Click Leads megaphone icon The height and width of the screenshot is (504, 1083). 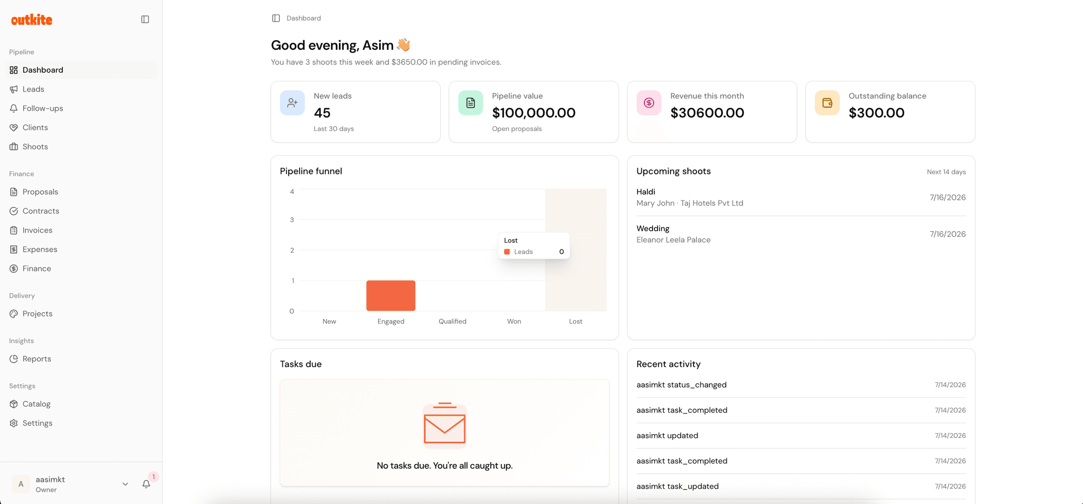[14, 89]
